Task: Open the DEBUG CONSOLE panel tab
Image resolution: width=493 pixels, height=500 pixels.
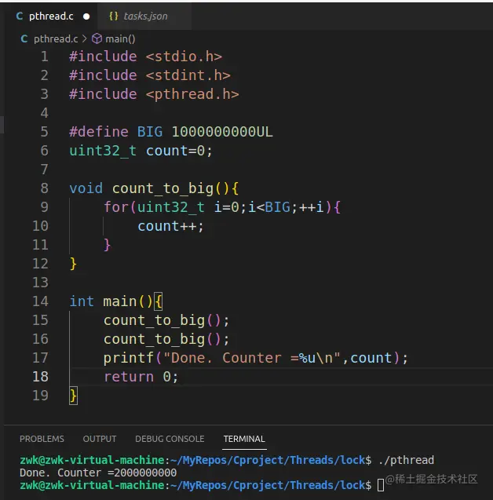Action: 170,439
